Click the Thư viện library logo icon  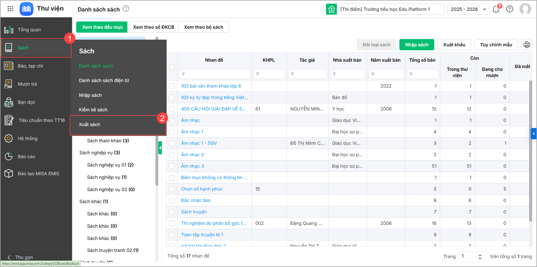(27, 9)
